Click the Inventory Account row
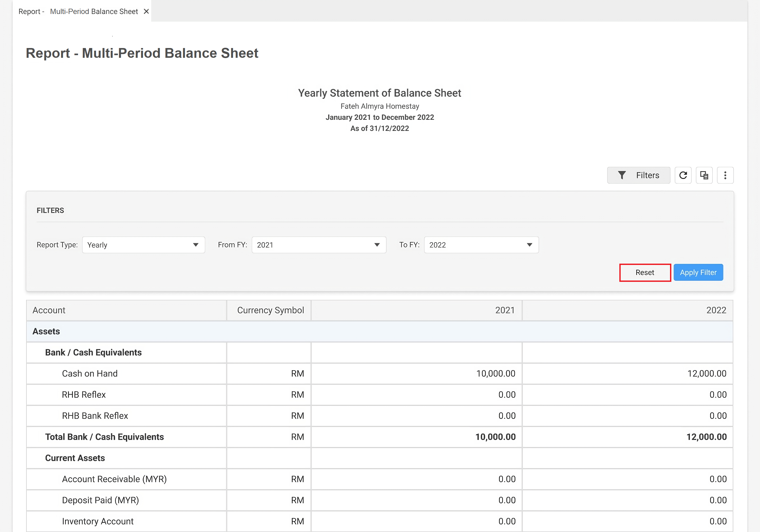Image resolution: width=760 pixels, height=532 pixels. pyautogui.click(x=380, y=521)
